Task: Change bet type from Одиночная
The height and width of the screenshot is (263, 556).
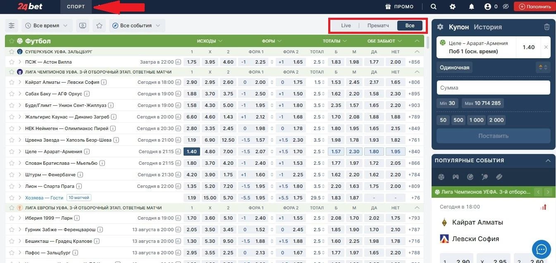Action: point(455,67)
